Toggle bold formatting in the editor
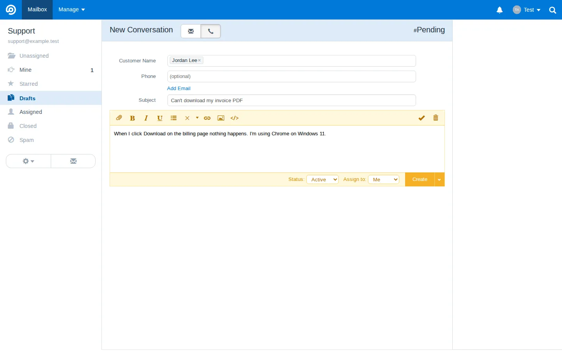The height and width of the screenshot is (351, 562). [x=133, y=118]
